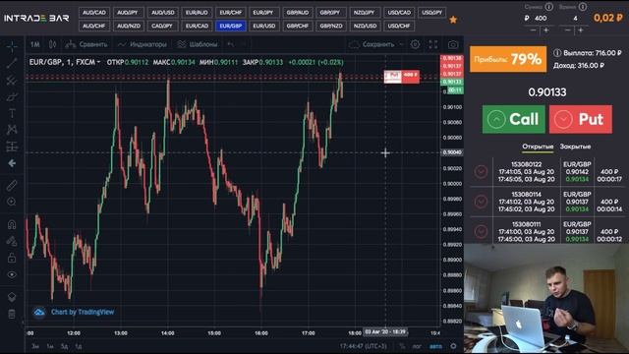Open the bottom-right chart scale settings gear
This screenshot has height=354, width=629.
coord(453,346)
